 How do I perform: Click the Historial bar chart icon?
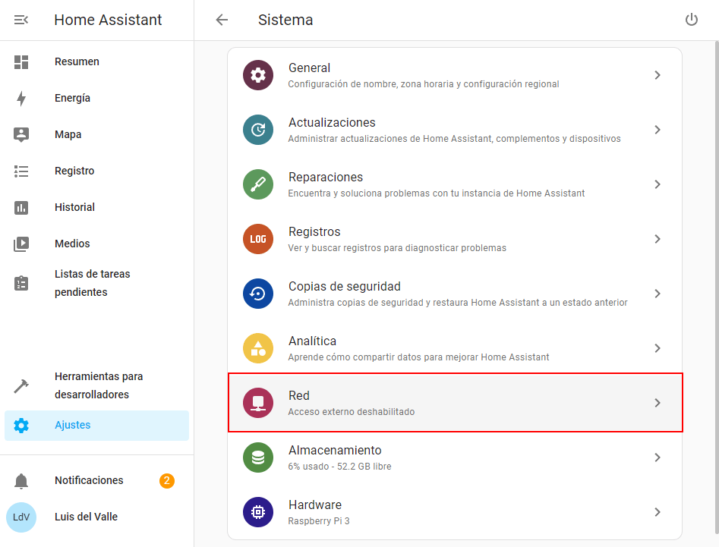(x=21, y=208)
